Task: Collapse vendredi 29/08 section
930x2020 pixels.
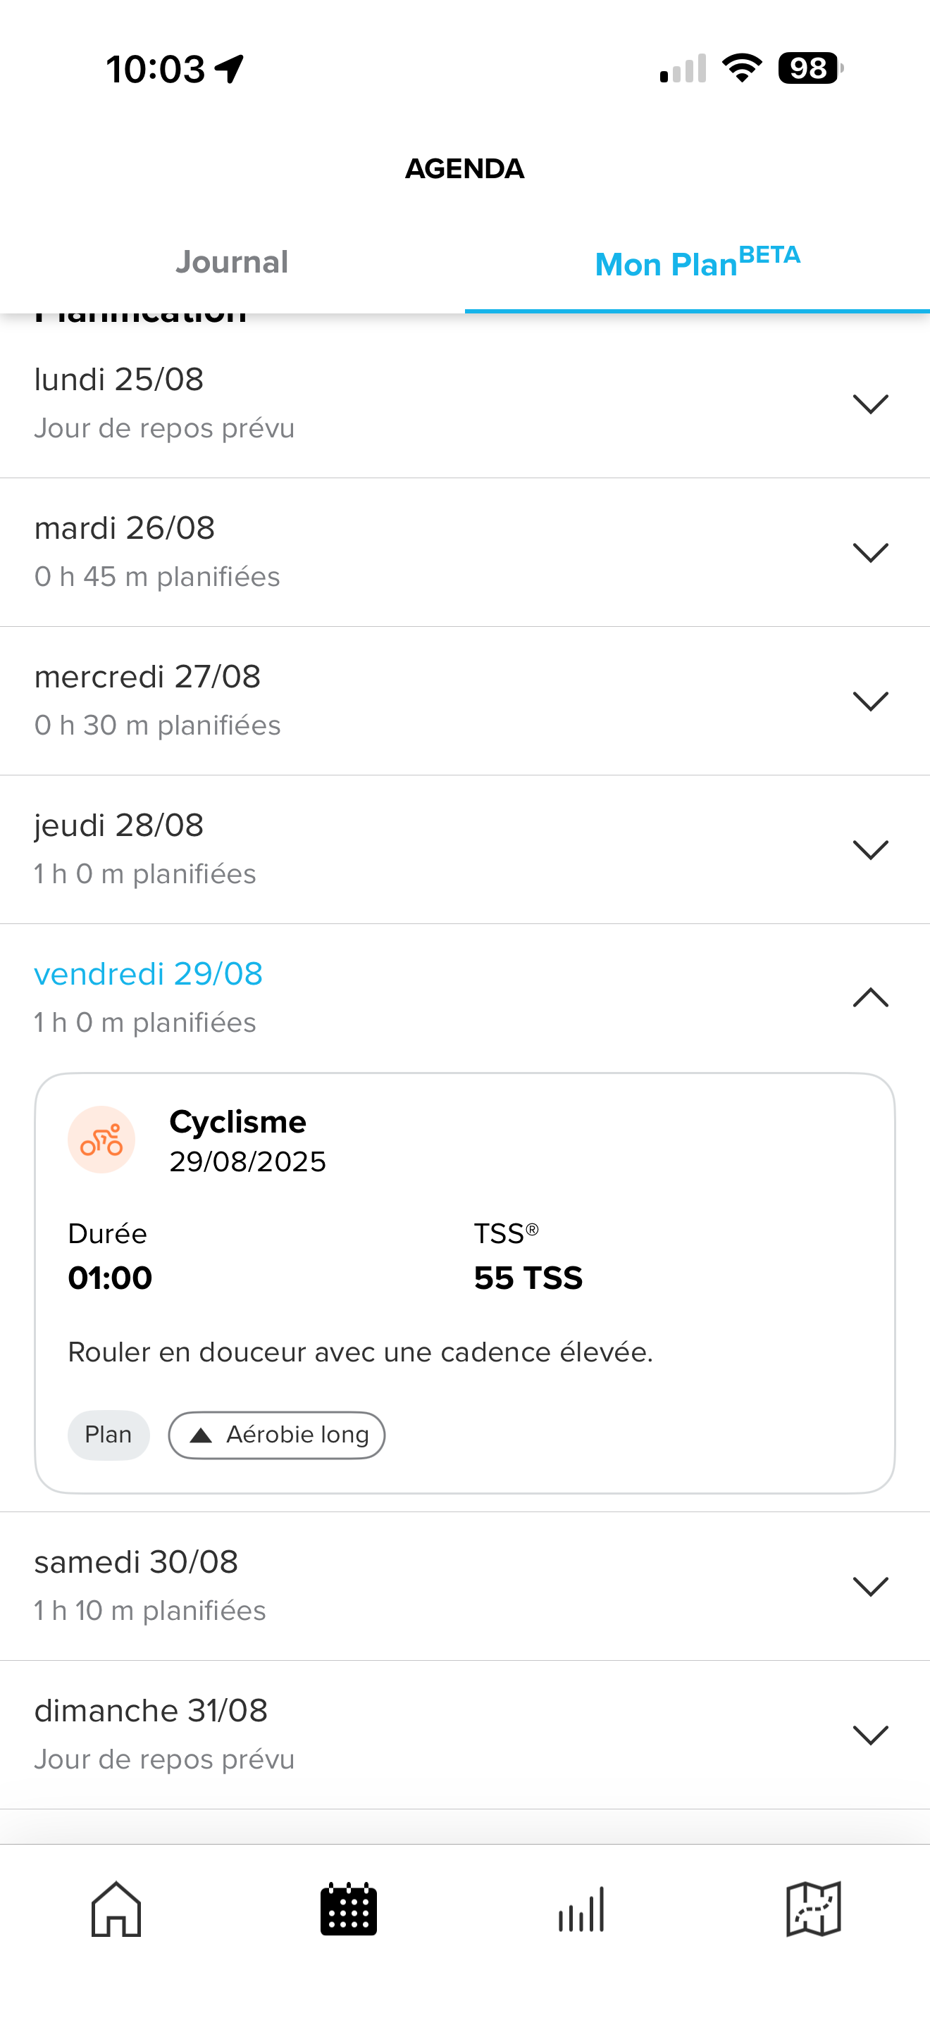Action: (870, 997)
